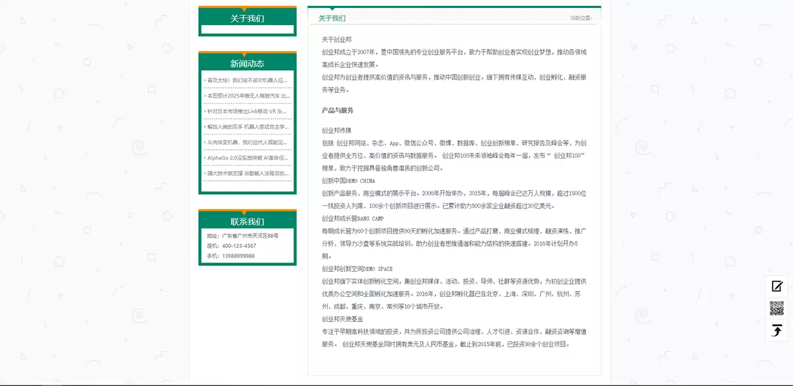The width and height of the screenshot is (793, 386).
Task: Show the QR code icon
Action: (x=777, y=308)
